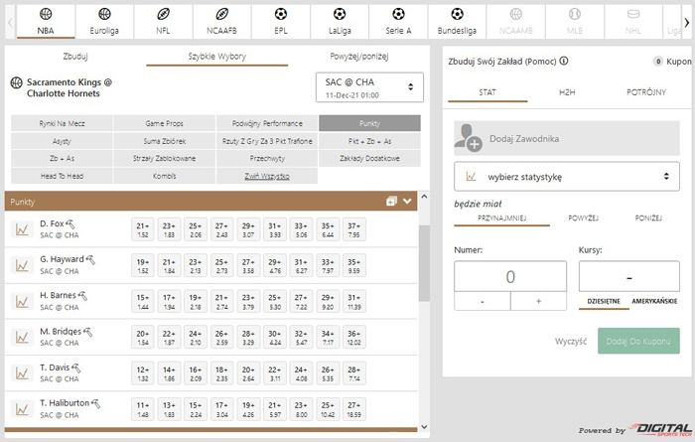Click the help info icon next to Pomoc
695x442 pixels.
pos(564,61)
